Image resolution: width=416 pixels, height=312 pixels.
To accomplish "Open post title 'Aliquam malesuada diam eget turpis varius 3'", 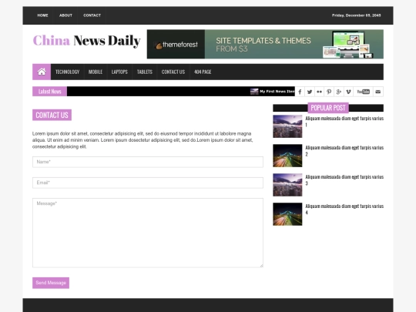I will point(344,179).
